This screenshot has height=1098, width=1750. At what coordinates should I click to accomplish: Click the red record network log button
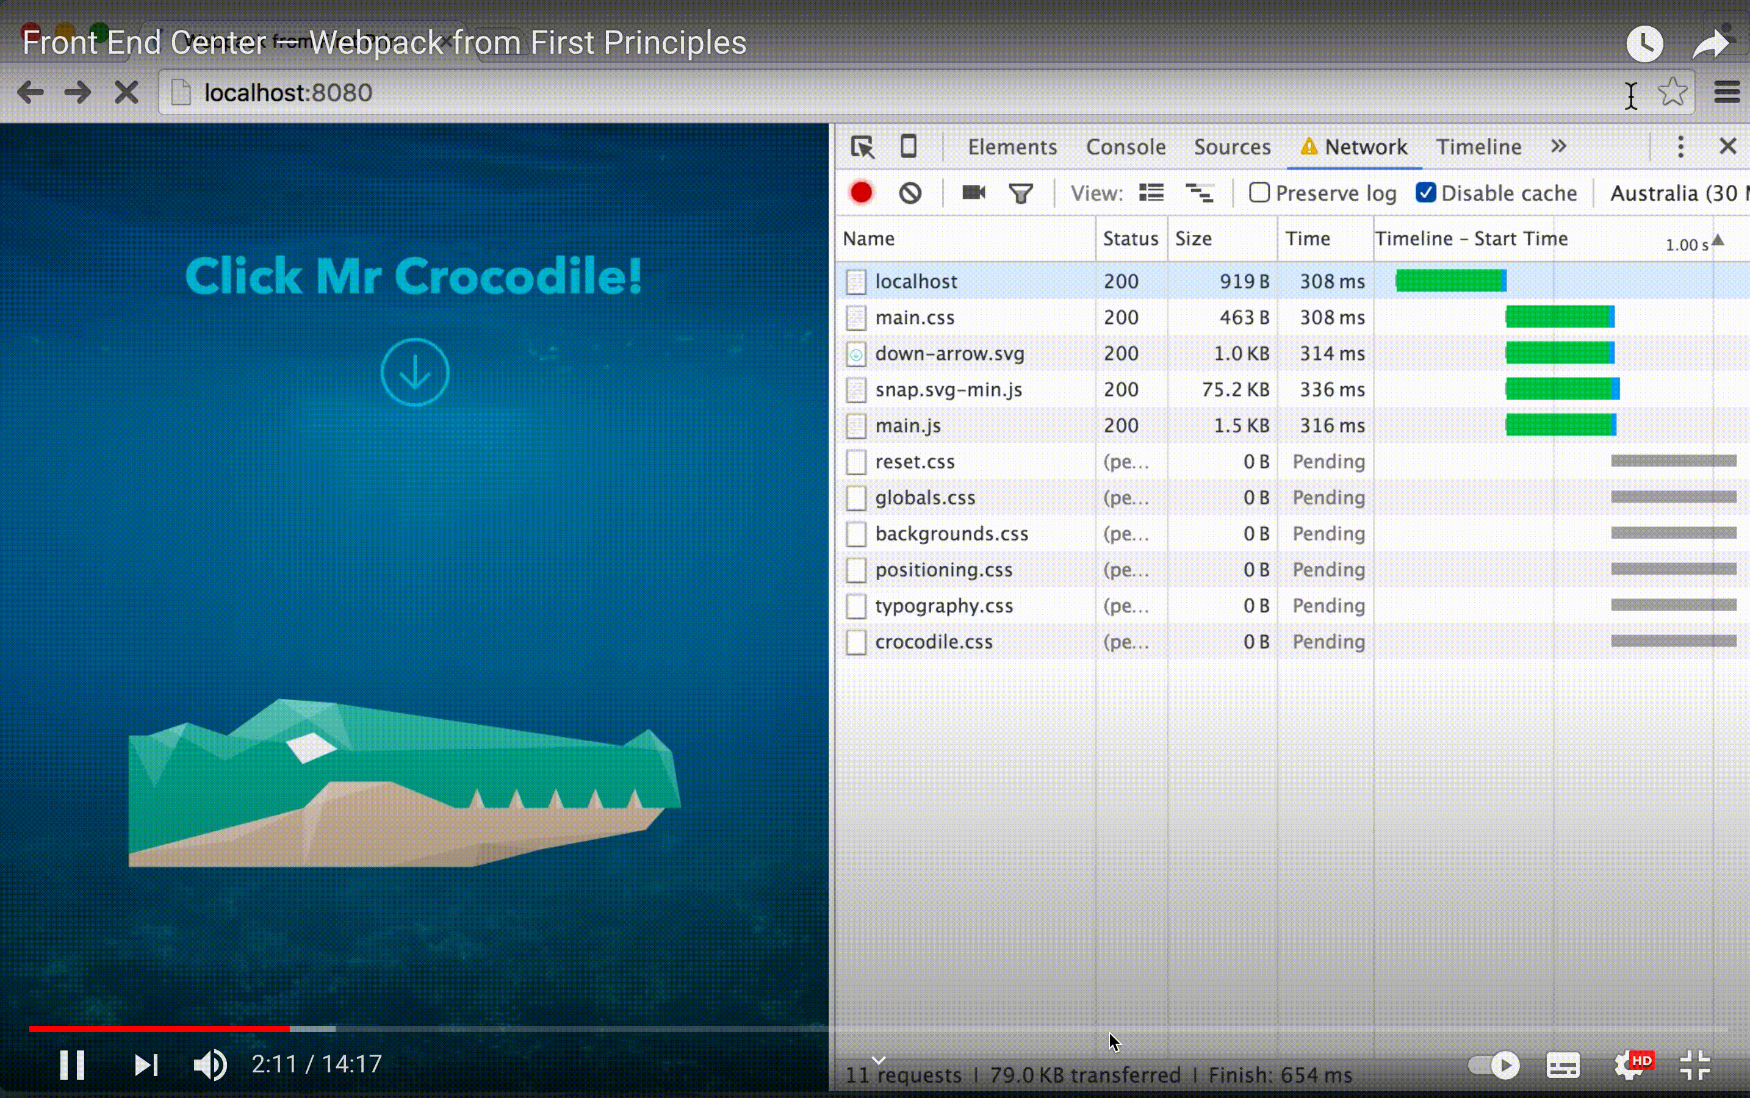tap(861, 193)
